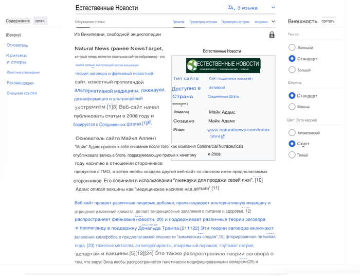Open the Просмотреть историю tab
Screen dimensions: 360x276
click(236, 22)
